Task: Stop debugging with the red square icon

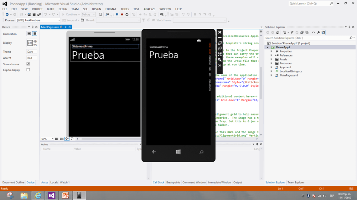Action: [x=122, y=14]
